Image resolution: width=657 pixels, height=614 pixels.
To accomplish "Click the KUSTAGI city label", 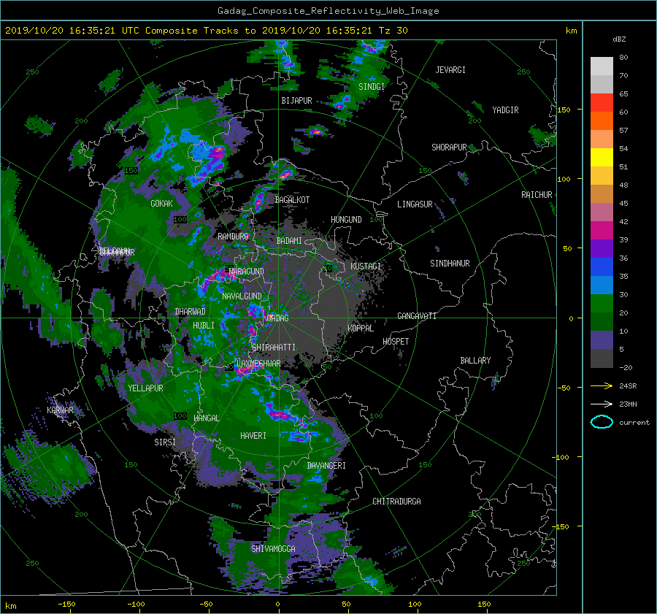I will pyautogui.click(x=366, y=266).
